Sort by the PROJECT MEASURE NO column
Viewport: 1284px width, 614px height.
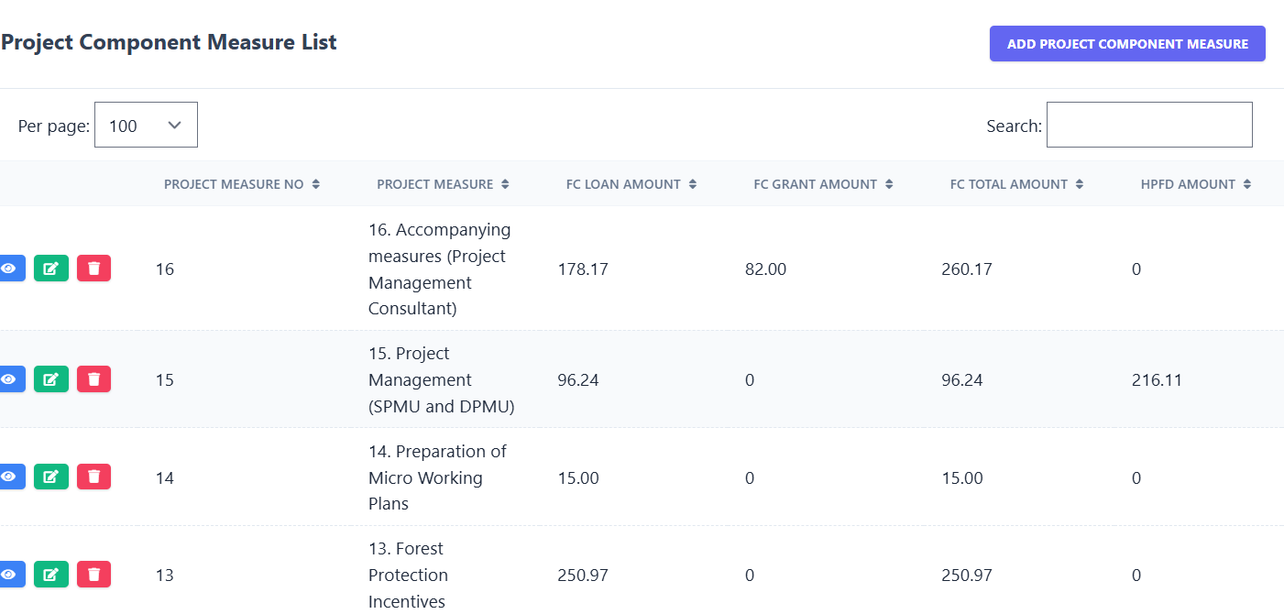pyautogui.click(x=242, y=183)
